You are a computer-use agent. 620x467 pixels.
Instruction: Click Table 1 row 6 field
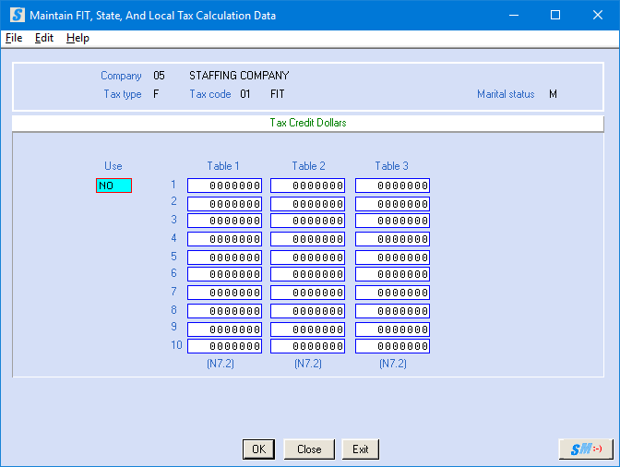(224, 274)
